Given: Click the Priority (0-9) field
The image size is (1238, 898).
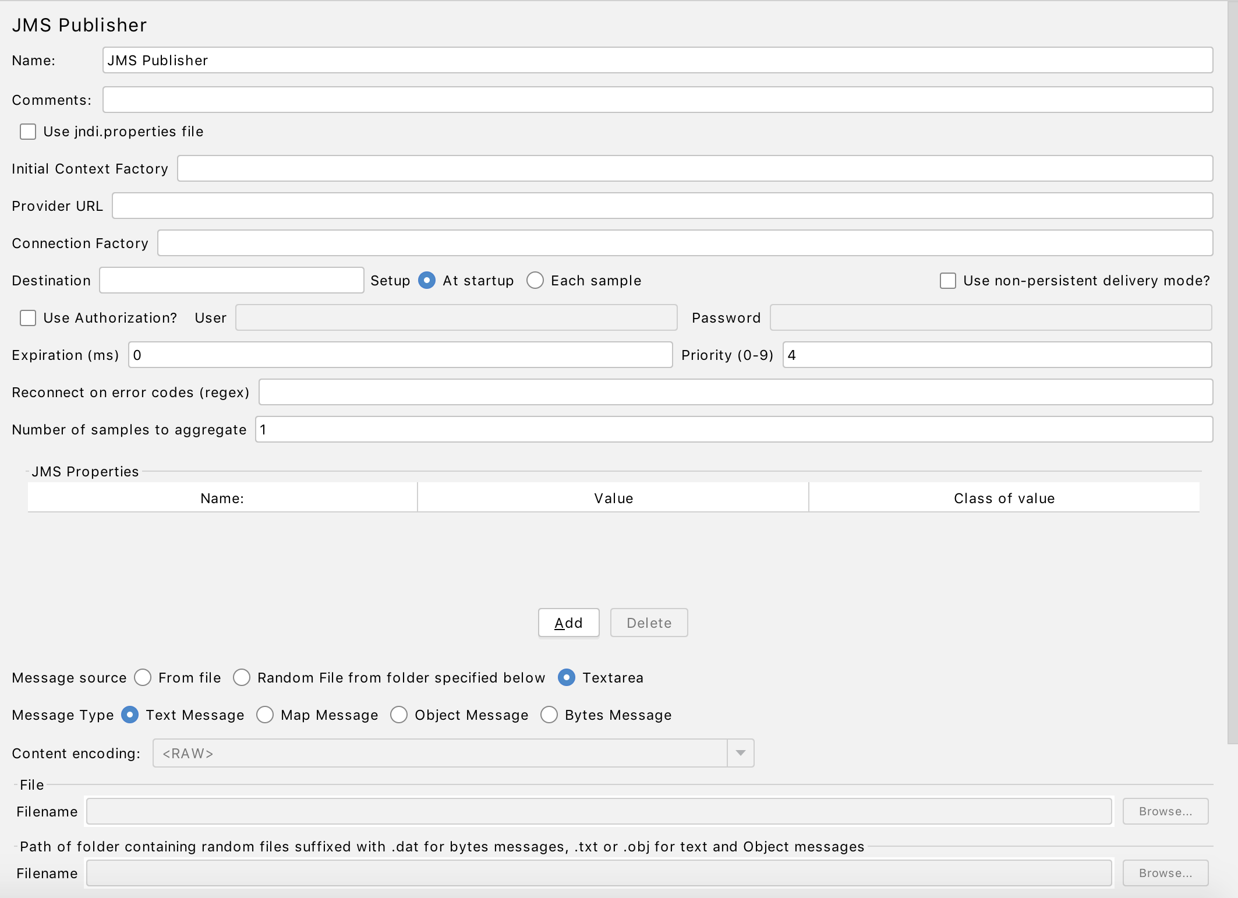Looking at the screenshot, I should (996, 355).
